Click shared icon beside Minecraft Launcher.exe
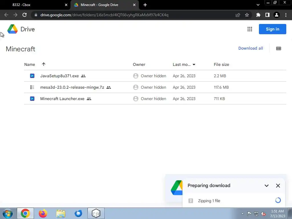Image resolution: width=292 pixels, height=219 pixels. pos(89,99)
